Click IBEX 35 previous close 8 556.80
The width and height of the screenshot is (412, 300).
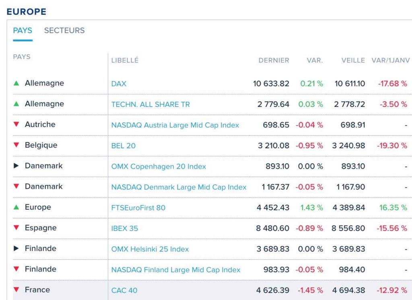[x=348, y=229]
